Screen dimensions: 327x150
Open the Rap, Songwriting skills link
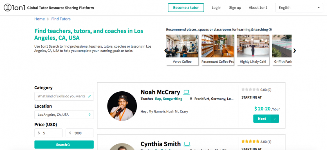[x=168, y=99]
